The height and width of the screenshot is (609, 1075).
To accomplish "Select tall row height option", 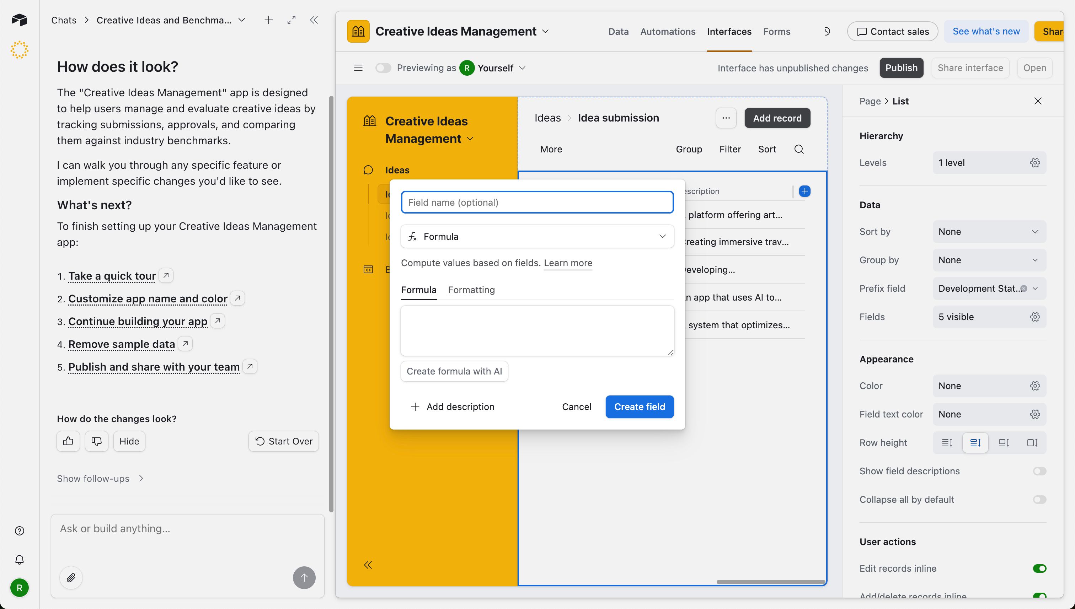I will click(x=1004, y=442).
